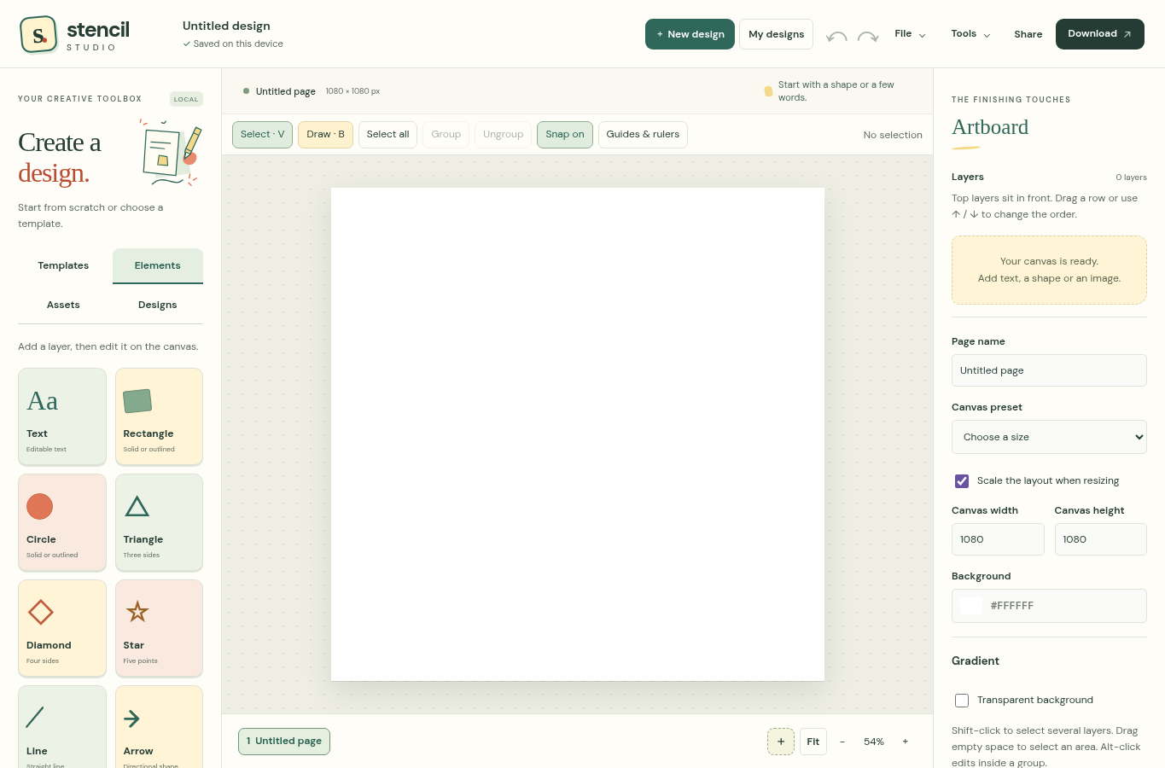Add the Triangle shape element
Viewport: 1165px width, 768px height.
(159, 522)
